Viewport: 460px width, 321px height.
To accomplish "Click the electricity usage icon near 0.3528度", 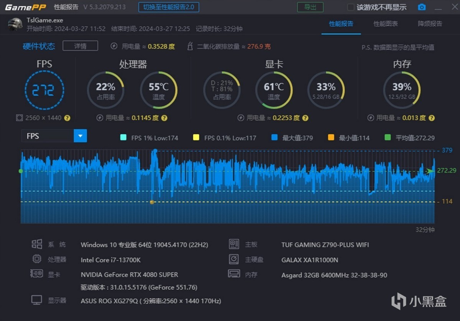I will click(x=114, y=46).
